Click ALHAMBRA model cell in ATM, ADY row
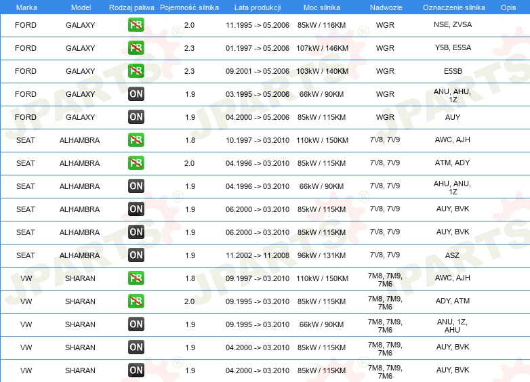 [80, 163]
